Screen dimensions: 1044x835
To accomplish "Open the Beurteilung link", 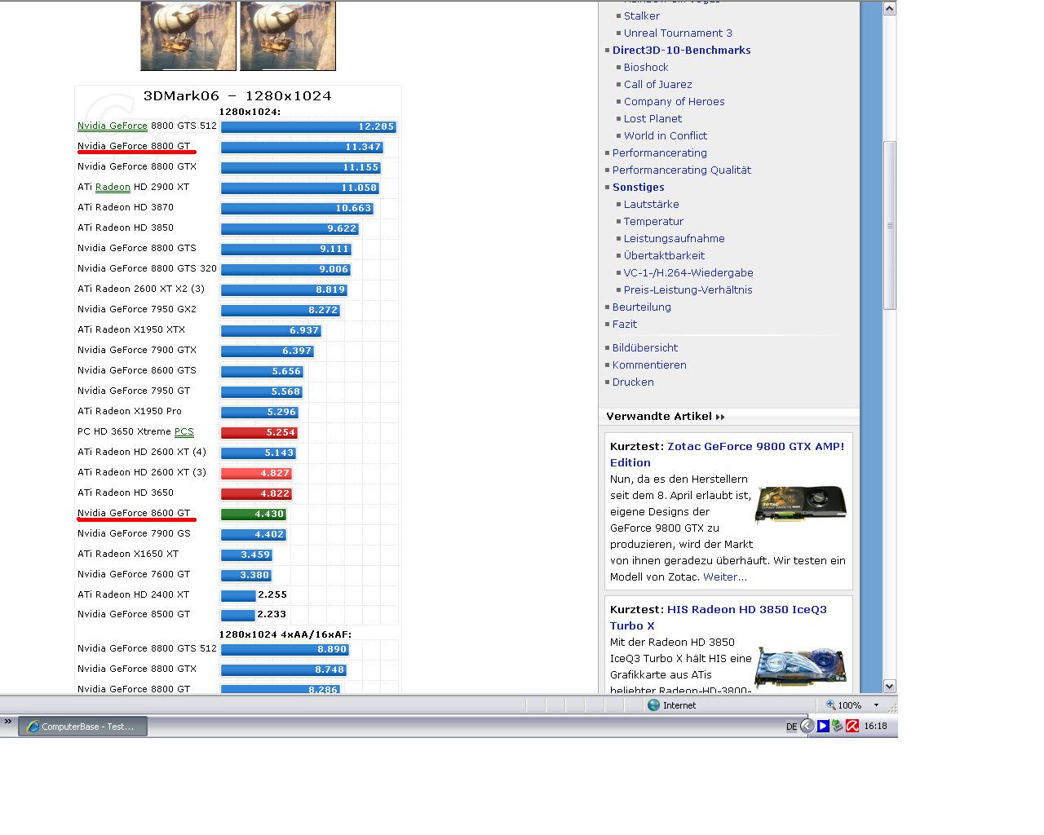I will tap(642, 307).
